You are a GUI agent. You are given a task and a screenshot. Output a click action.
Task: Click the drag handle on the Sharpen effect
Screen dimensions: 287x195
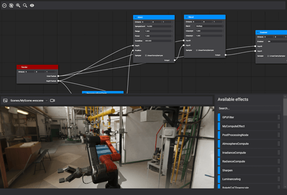pos(279,170)
